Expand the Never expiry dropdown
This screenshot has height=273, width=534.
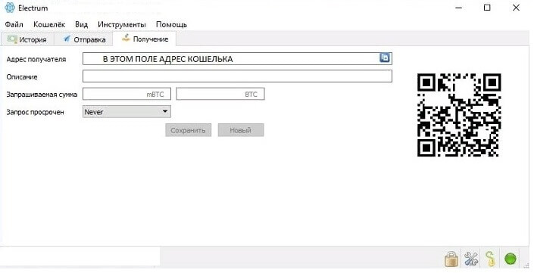[126, 111]
